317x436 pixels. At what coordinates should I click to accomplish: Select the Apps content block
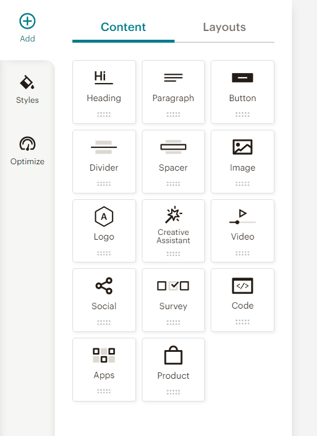point(104,369)
